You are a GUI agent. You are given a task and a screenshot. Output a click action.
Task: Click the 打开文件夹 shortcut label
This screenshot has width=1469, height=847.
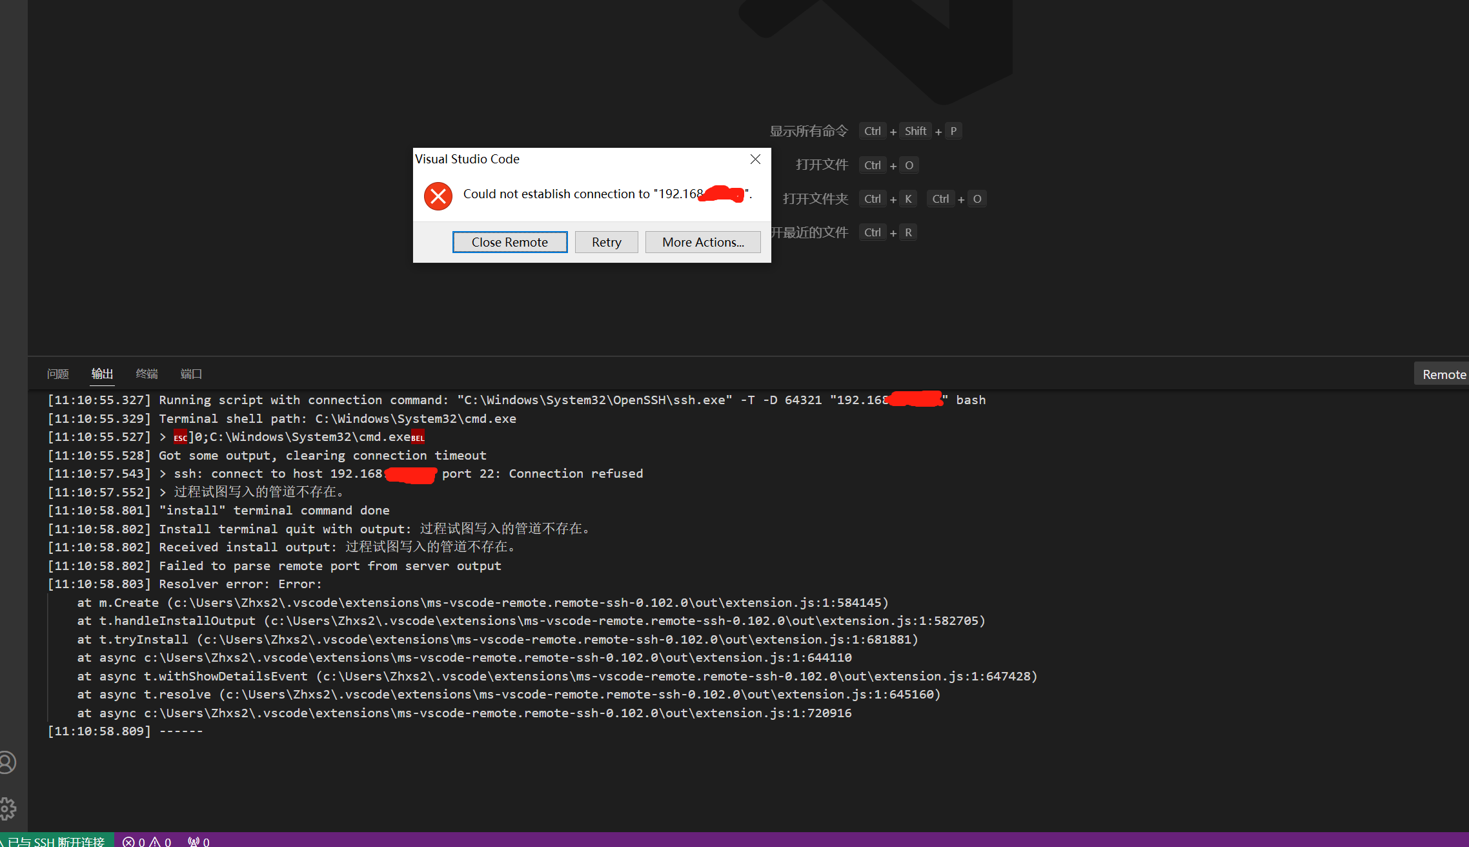tap(815, 199)
